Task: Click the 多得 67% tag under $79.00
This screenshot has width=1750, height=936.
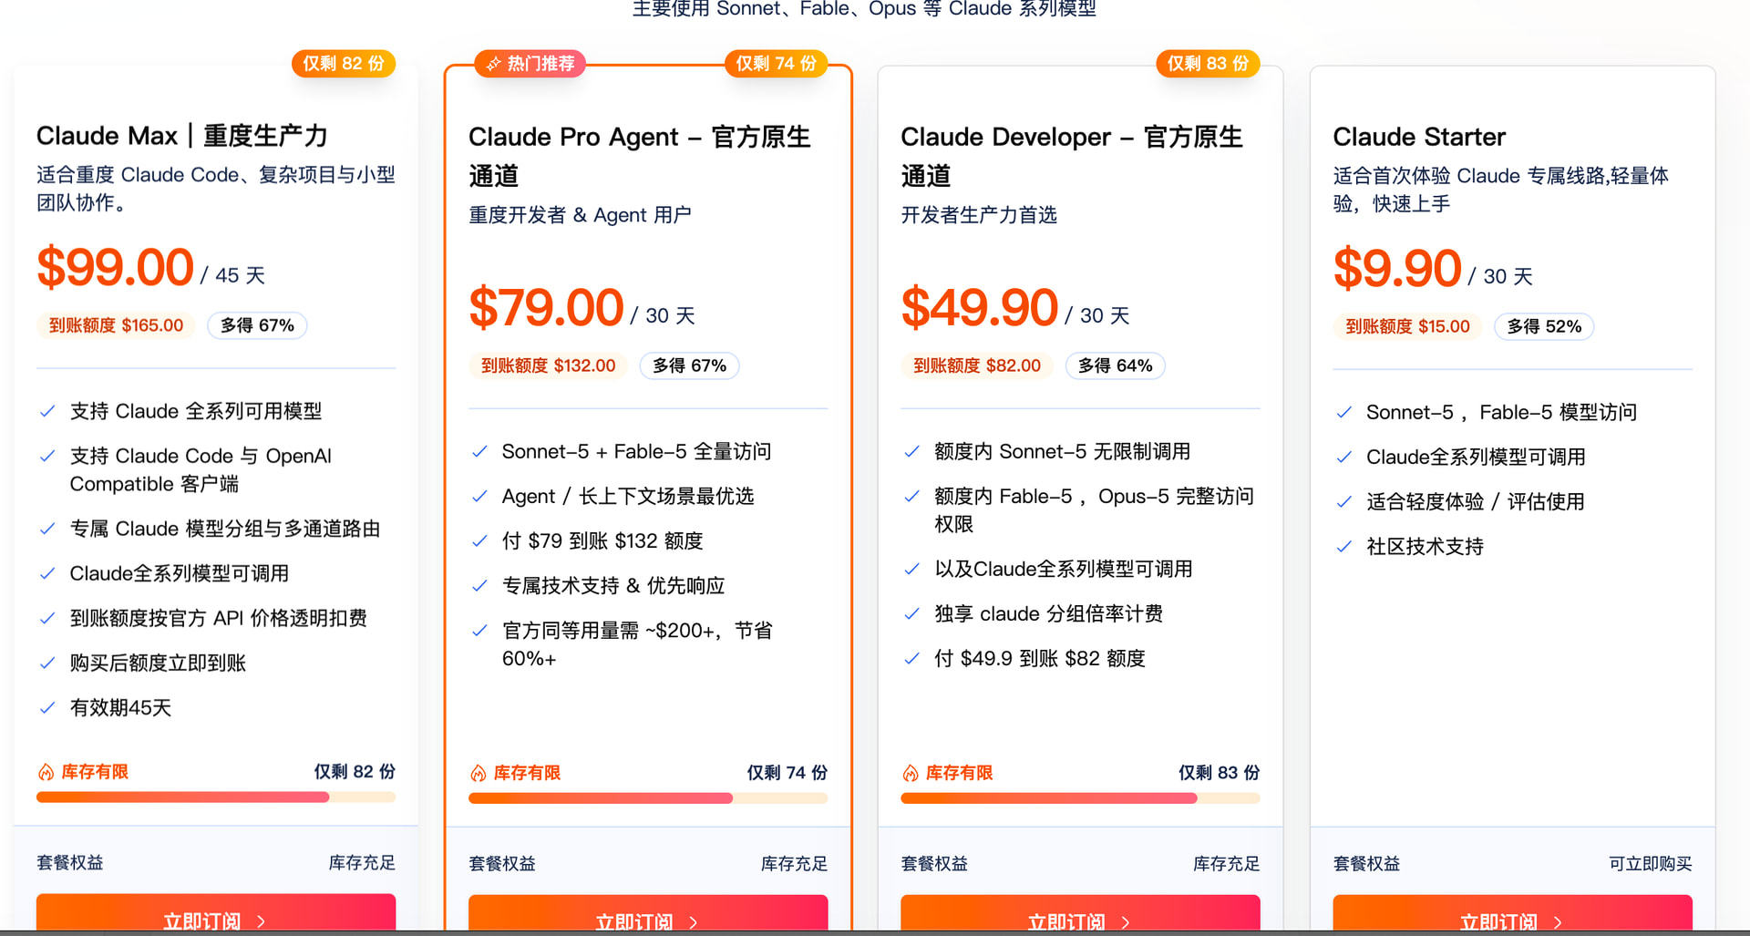Action: tap(689, 366)
